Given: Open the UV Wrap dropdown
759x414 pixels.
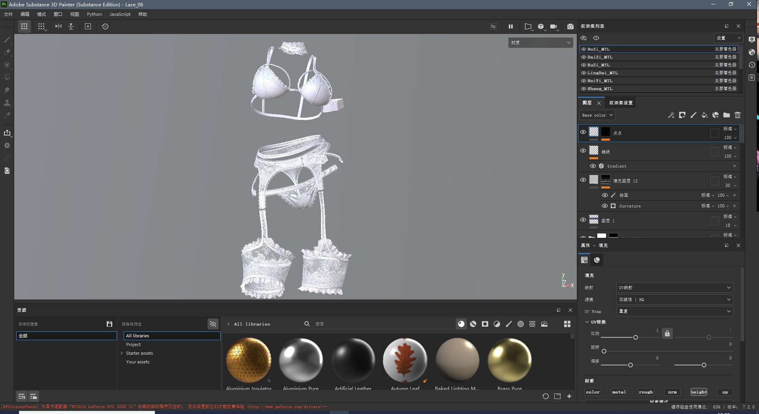Looking at the screenshot, I should [674, 311].
